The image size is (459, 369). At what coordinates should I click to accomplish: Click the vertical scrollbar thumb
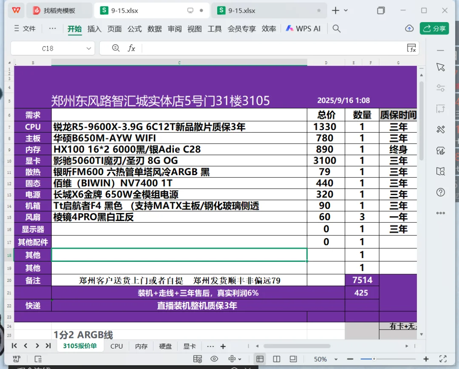422,121
